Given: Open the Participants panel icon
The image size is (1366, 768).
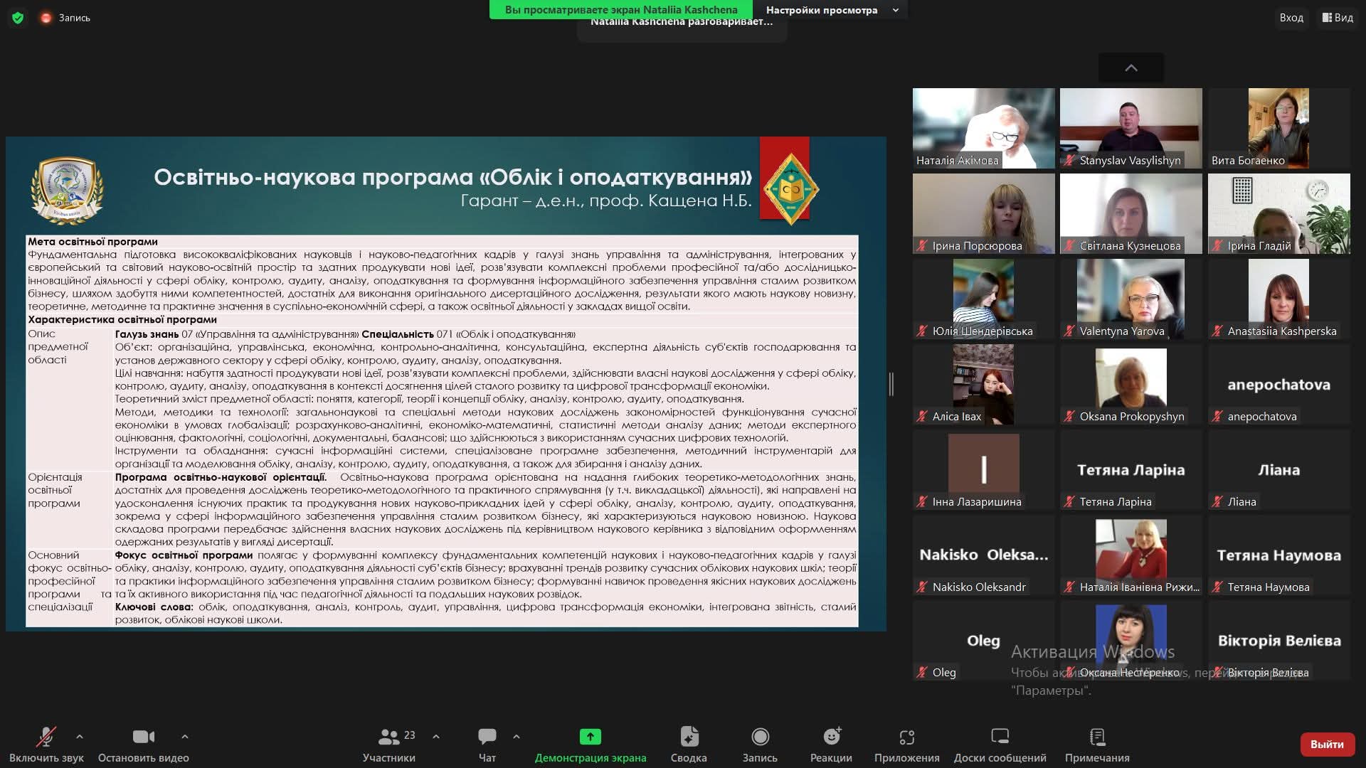Looking at the screenshot, I should point(388,737).
